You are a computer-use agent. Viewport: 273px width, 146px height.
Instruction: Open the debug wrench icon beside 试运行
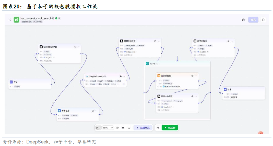pos(158,128)
